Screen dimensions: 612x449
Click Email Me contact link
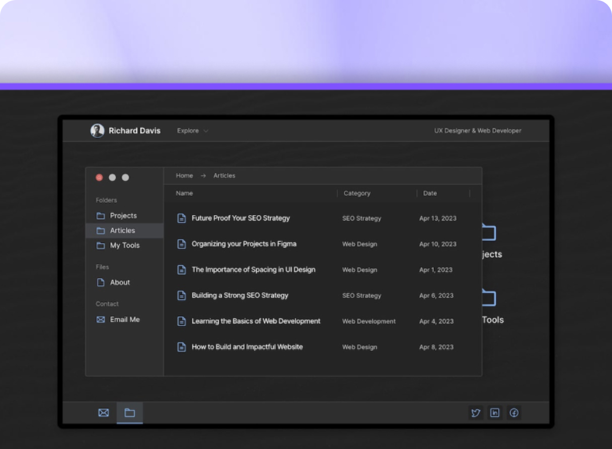(124, 319)
